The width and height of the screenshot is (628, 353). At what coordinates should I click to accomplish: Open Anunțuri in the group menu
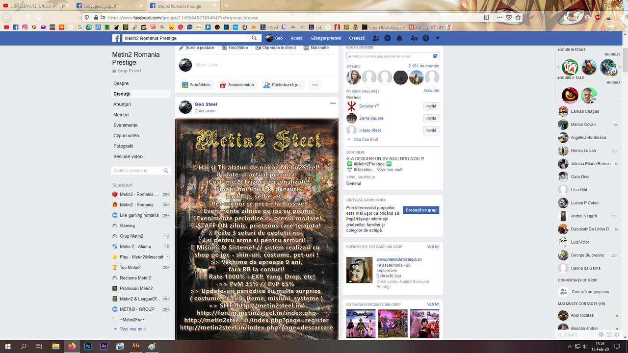(x=122, y=104)
